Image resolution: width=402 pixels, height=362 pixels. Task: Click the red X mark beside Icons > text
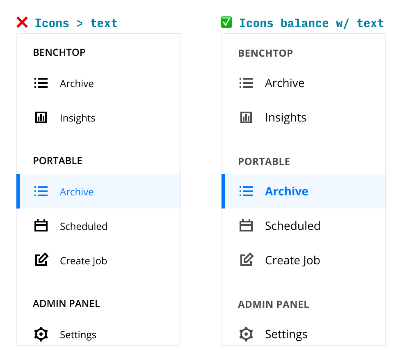click(22, 22)
